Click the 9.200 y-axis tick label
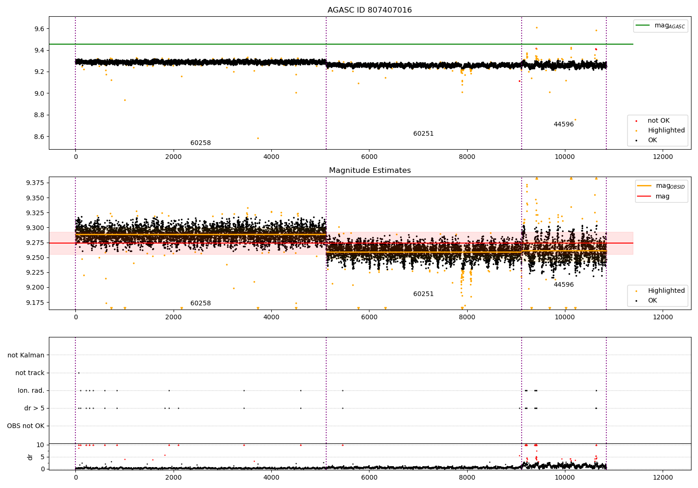 (x=35, y=287)
